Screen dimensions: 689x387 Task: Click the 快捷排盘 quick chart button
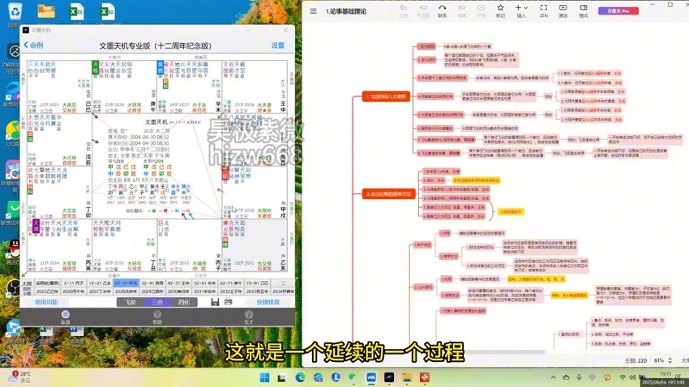[x=268, y=302]
